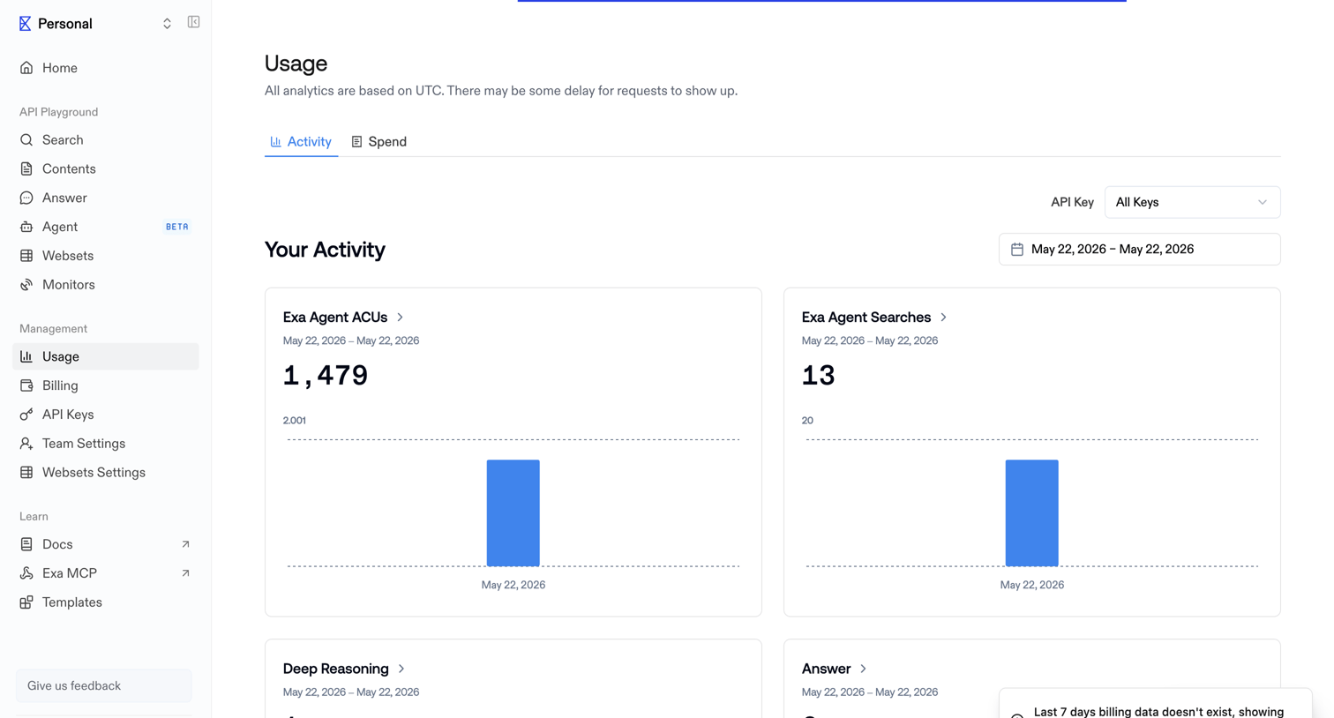Screen dimensions: 1334x718
Task: Click the external-link arrow next to Docs
Action: click(185, 544)
